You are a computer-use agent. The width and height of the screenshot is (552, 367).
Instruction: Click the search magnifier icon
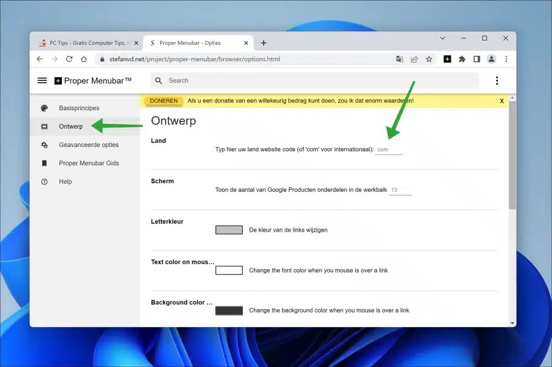coord(159,80)
